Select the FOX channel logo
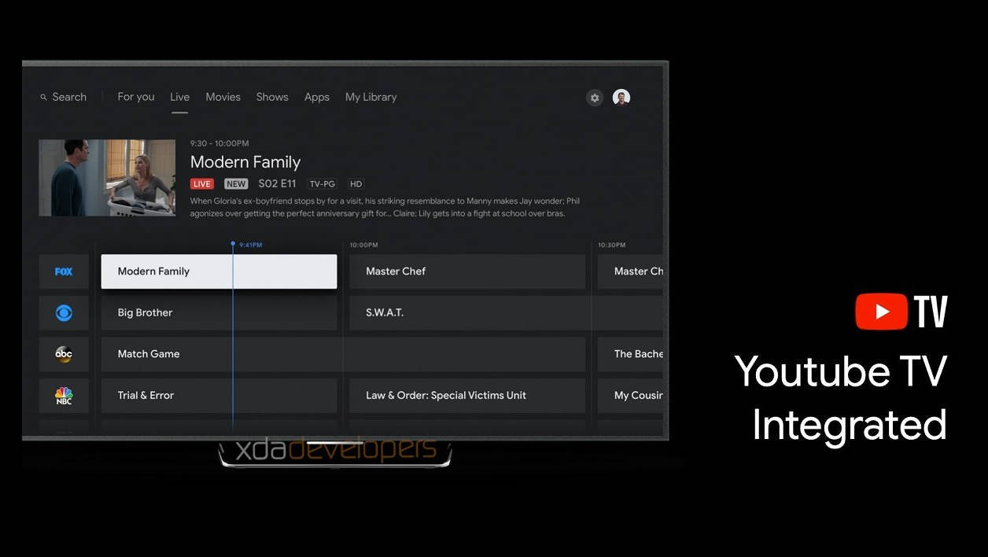 tap(64, 271)
